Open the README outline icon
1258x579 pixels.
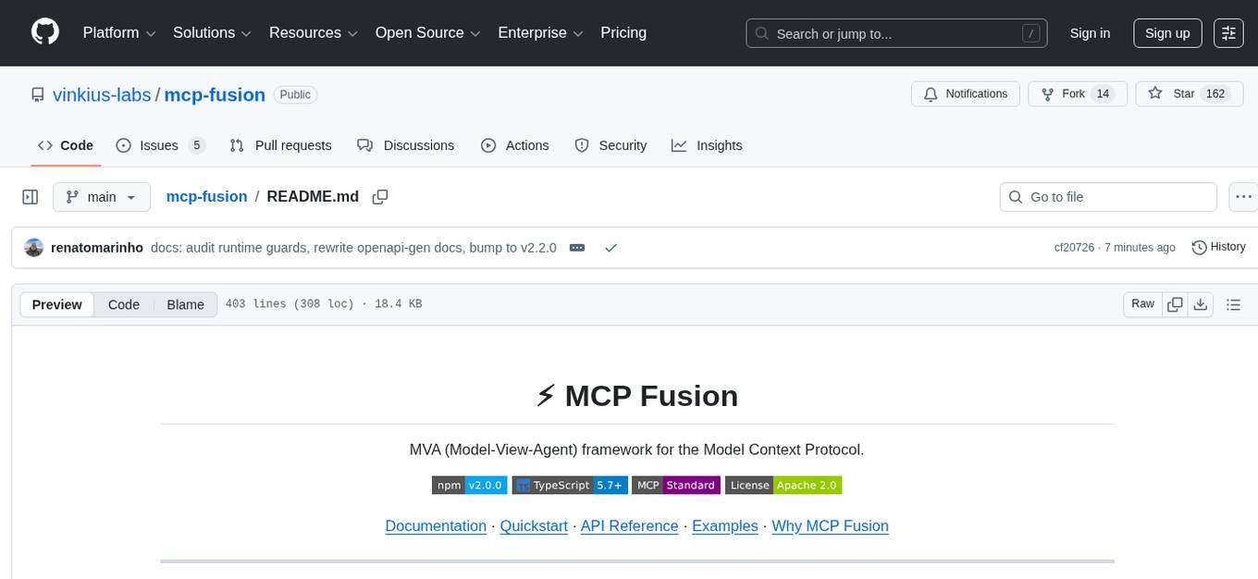[x=1234, y=303]
